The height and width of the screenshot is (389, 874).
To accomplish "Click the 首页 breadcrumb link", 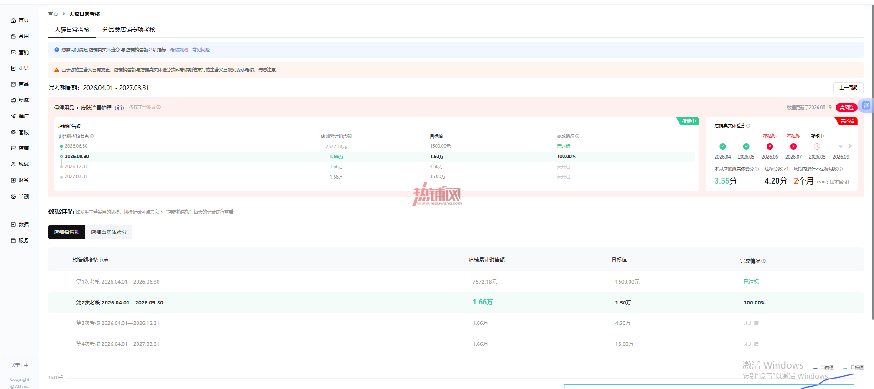I will pos(53,14).
